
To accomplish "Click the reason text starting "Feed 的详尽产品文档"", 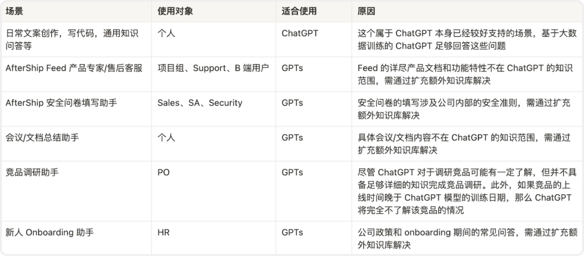I will (x=463, y=74).
